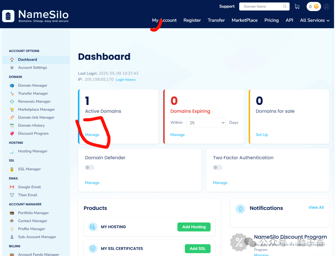The image size is (335, 256).
Task: Turn on Two Factor Authentication switch
Action: coord(218,167)
